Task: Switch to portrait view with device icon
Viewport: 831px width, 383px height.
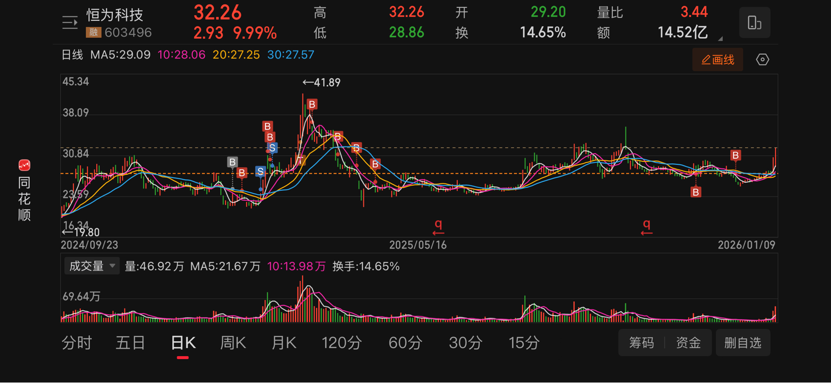Action: click(754, 23)
